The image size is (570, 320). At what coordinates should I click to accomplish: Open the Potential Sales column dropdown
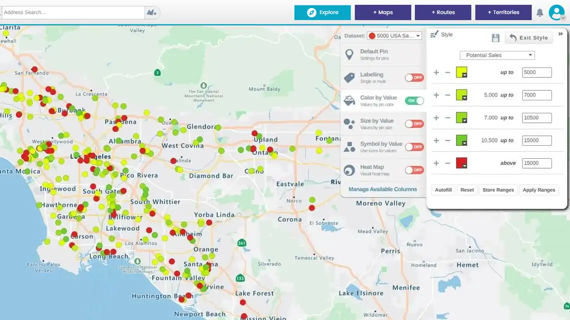(496, 55)
